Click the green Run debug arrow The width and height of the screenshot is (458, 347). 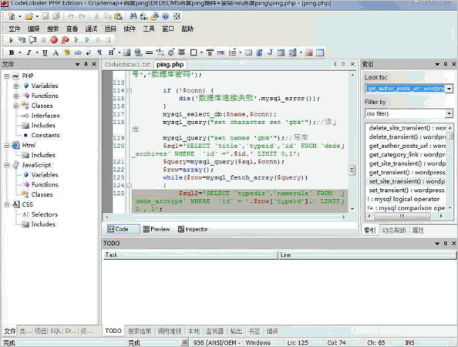(x=11, y=40)
